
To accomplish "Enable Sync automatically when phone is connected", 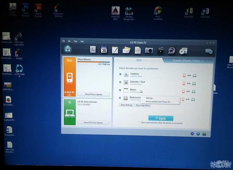I will (x=140, y=122).
